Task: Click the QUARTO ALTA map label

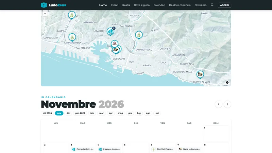Action: pyautogui.click(x=187, y=64)
